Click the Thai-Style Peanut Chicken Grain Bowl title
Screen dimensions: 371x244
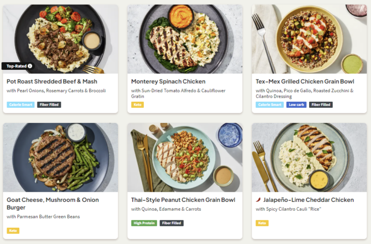click(x=183, y=200)
